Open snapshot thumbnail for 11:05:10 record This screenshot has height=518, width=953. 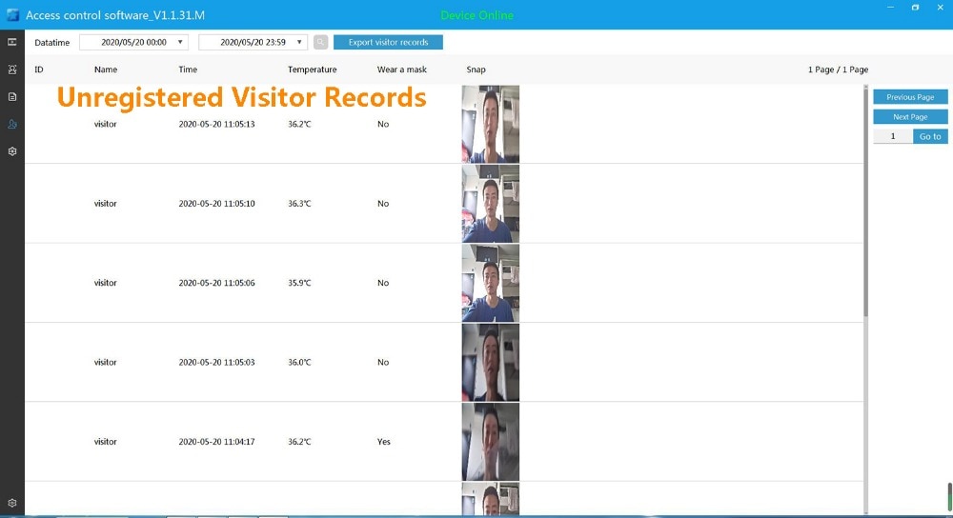click(491, 204)
